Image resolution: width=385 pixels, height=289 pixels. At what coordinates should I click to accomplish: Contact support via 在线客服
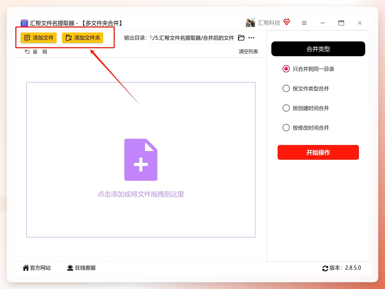(81, 268)
